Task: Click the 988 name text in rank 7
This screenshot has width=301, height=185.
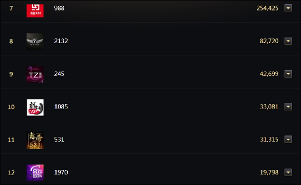Action: (59, 8)
